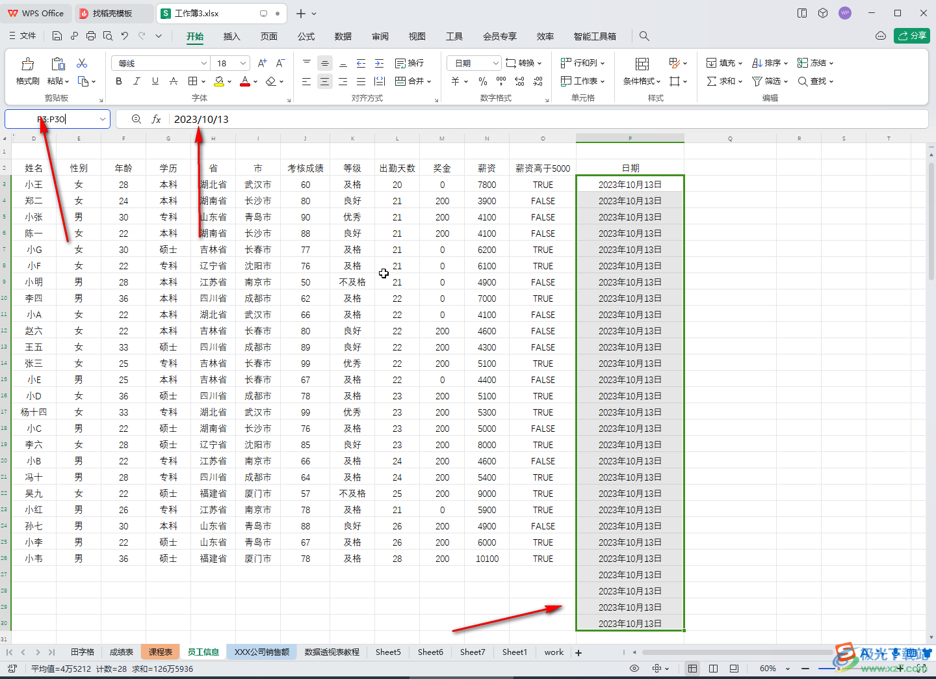Click the insert function fx icon

(156, 119)
